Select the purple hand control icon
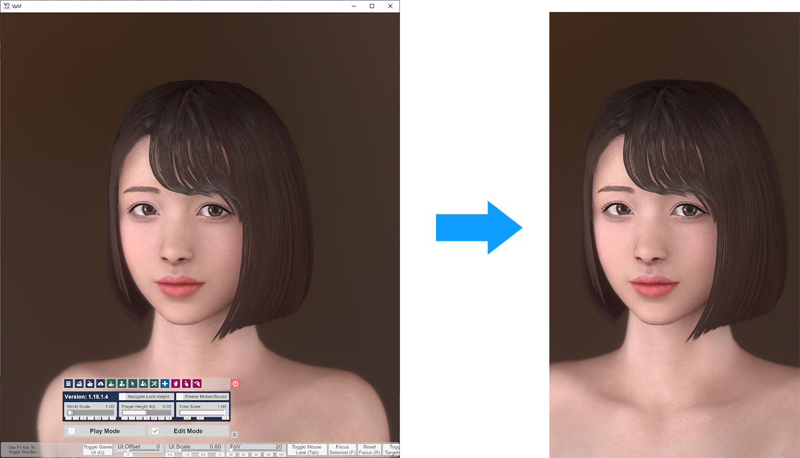 click(175, 383)
